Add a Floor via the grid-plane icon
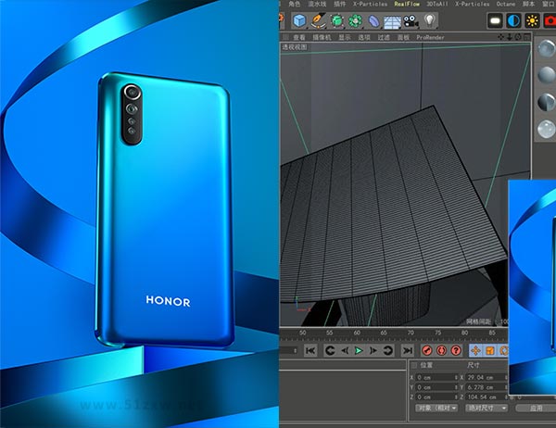556x428 pixels. pos(392,22)
